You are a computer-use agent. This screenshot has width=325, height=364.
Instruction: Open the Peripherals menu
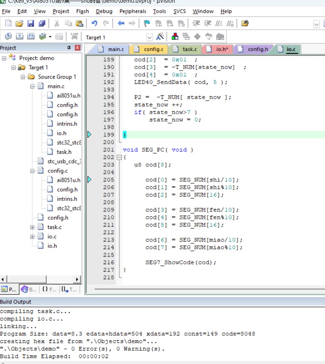133,11
